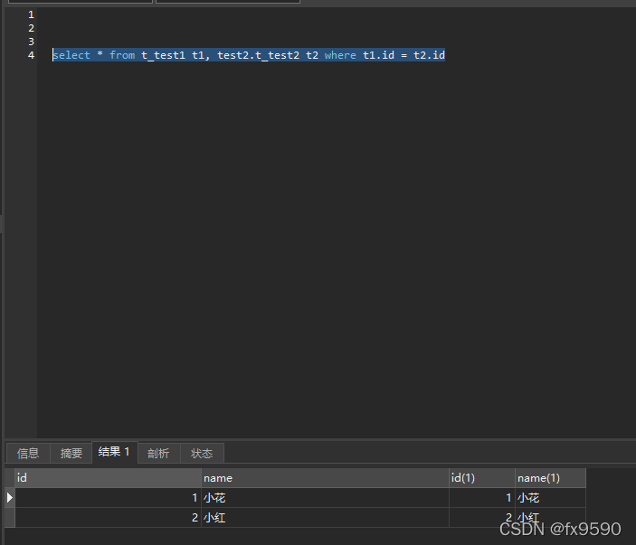Viewport: 636px width, 545px height.
Task: Switch to the 状态 tab
Action: (x=202, y=453)
